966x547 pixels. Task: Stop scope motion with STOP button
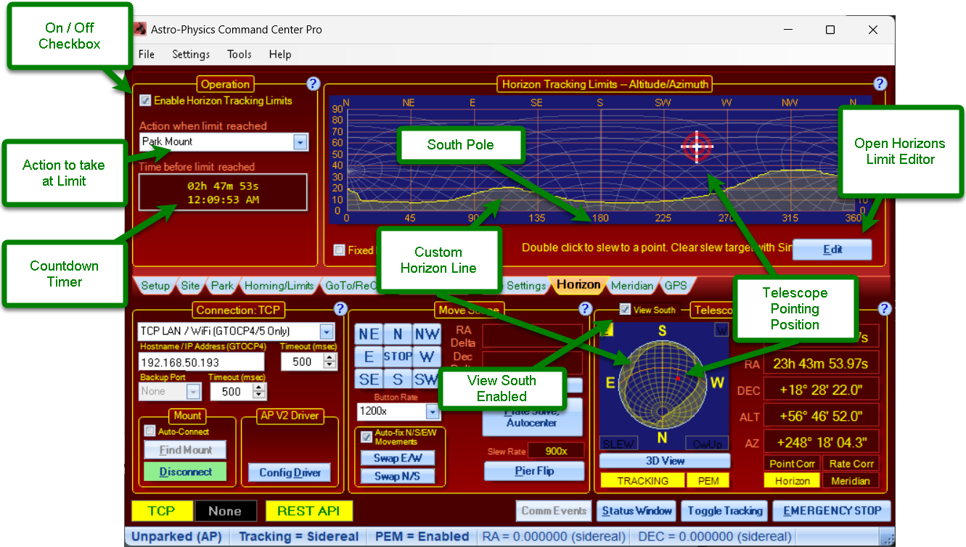398,357
